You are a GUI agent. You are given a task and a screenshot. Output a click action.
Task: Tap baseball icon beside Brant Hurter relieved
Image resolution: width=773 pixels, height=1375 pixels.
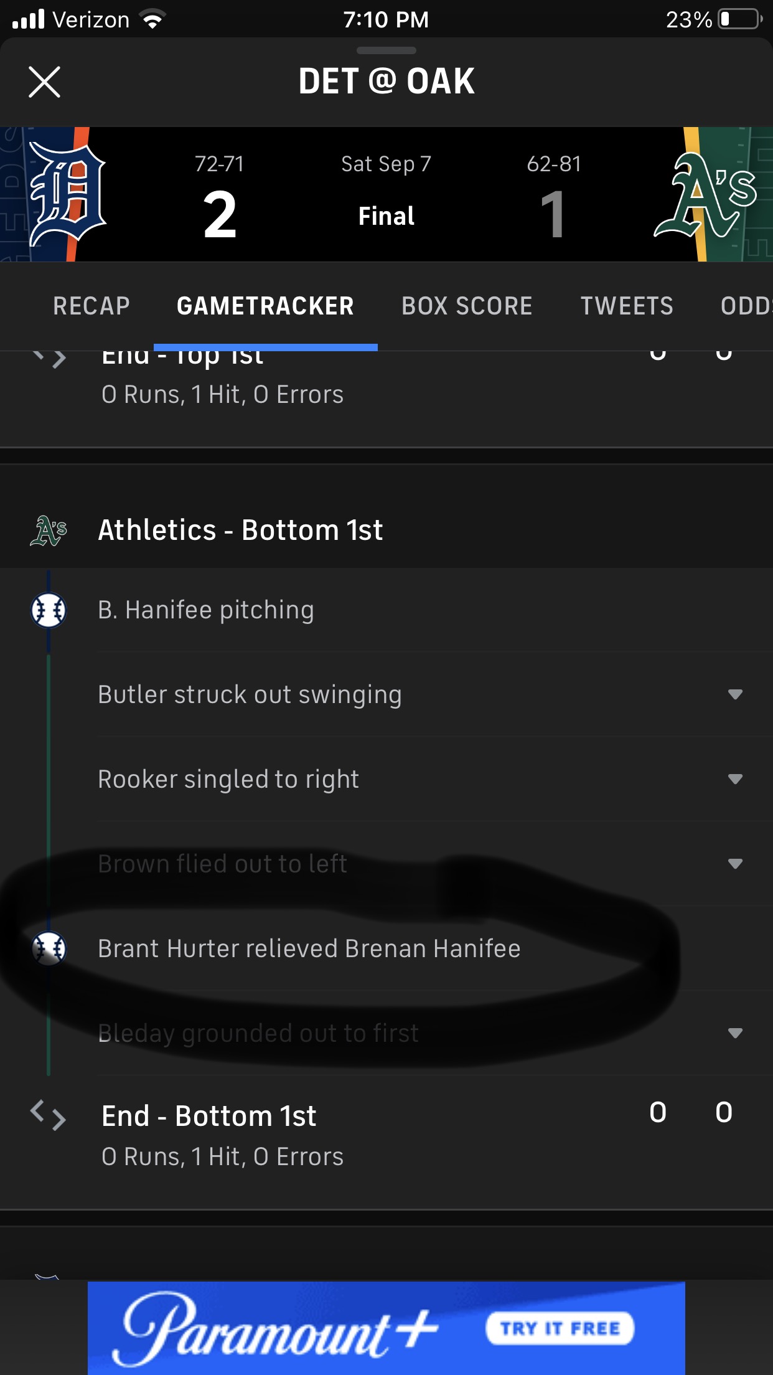tap(49, 948)
